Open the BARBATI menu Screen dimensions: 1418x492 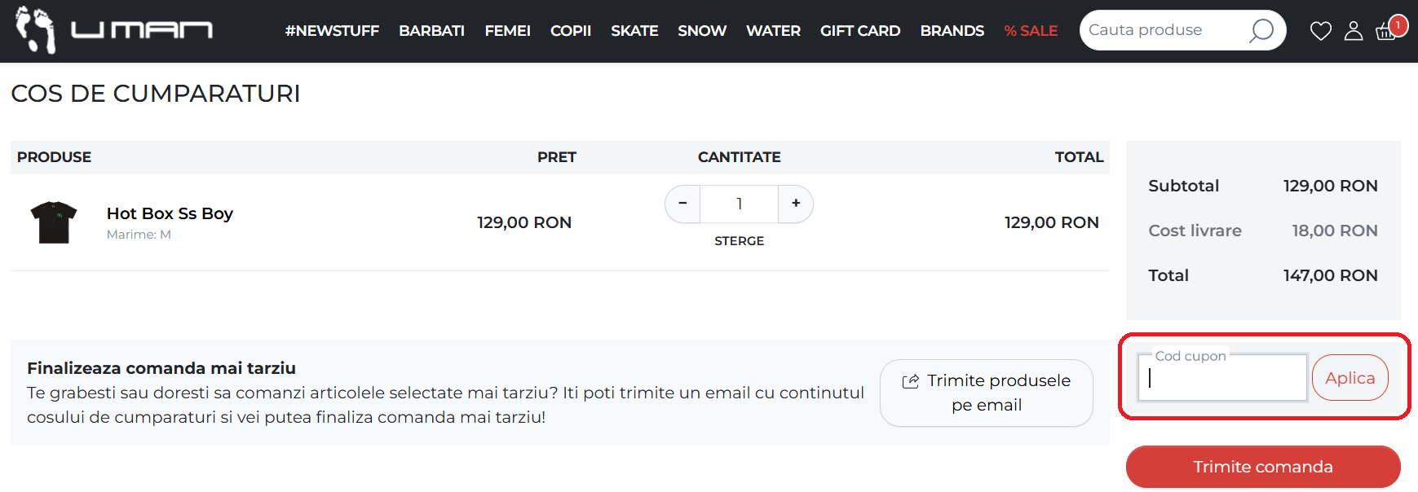(431, 31)
